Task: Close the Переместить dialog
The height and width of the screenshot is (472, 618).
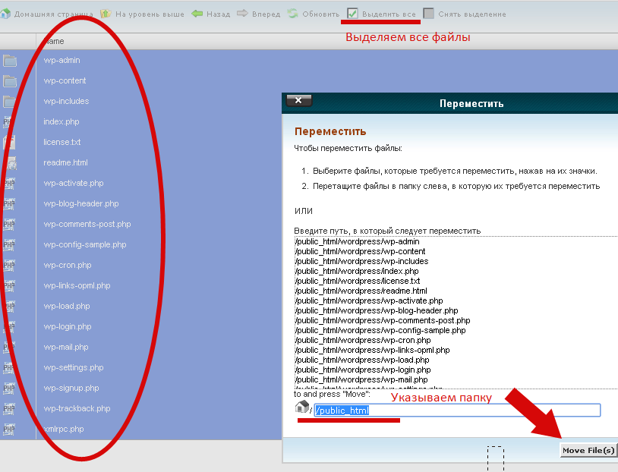Action: pyautogui.click(x=298, y=99)
